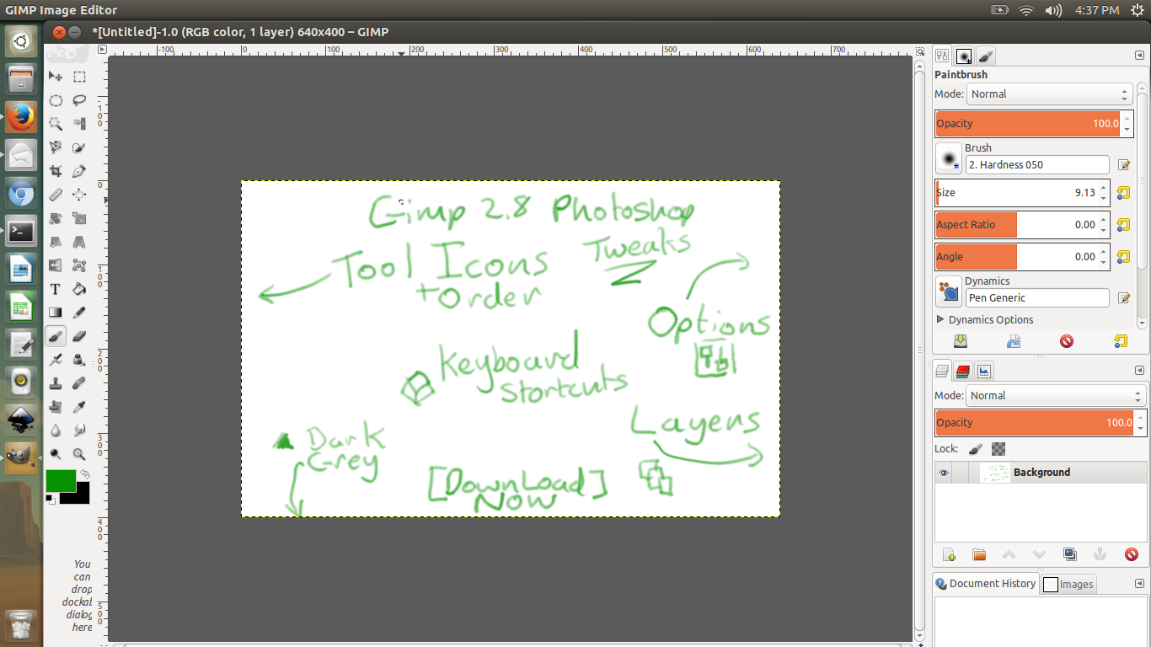Open green foreground color swatch
The image size is (1151, 647).
pyautogui.click(x=59, y=479)
